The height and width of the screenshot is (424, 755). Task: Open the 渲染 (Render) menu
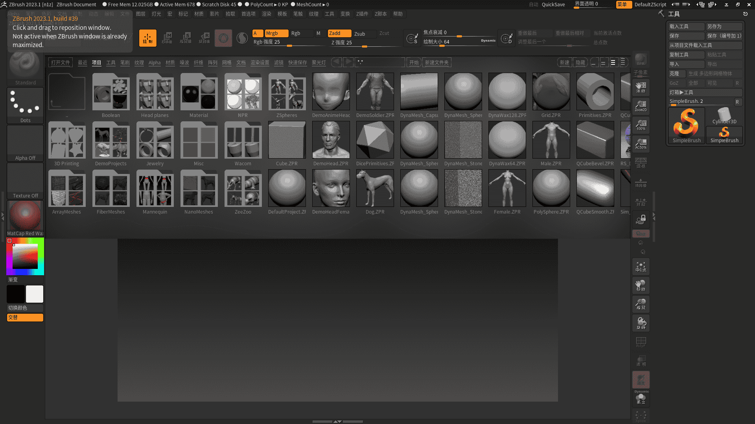click(267, 14)
